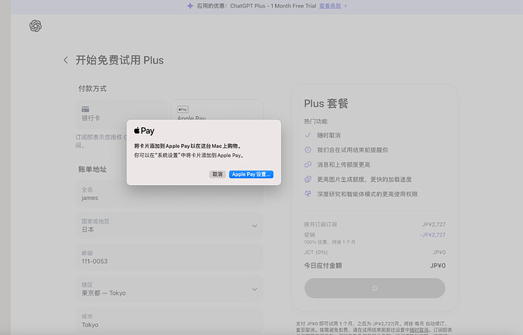This screenshot has height=335, width=523.
Task: Click the 热门功能 label
Action: pyautogui.click(x=315, y=121)
